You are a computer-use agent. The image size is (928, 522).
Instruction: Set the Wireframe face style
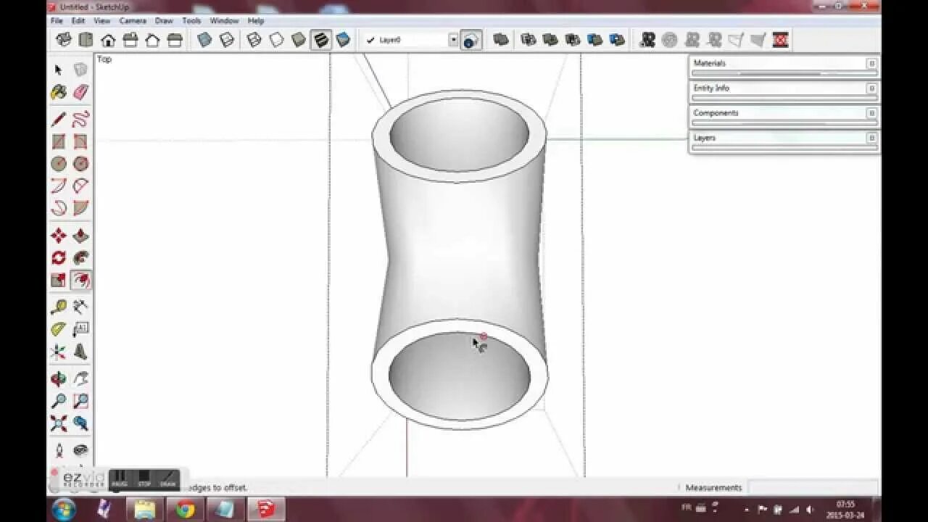click(x=254, y=40)
